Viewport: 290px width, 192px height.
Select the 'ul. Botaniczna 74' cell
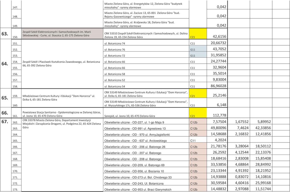coord(146,43)
